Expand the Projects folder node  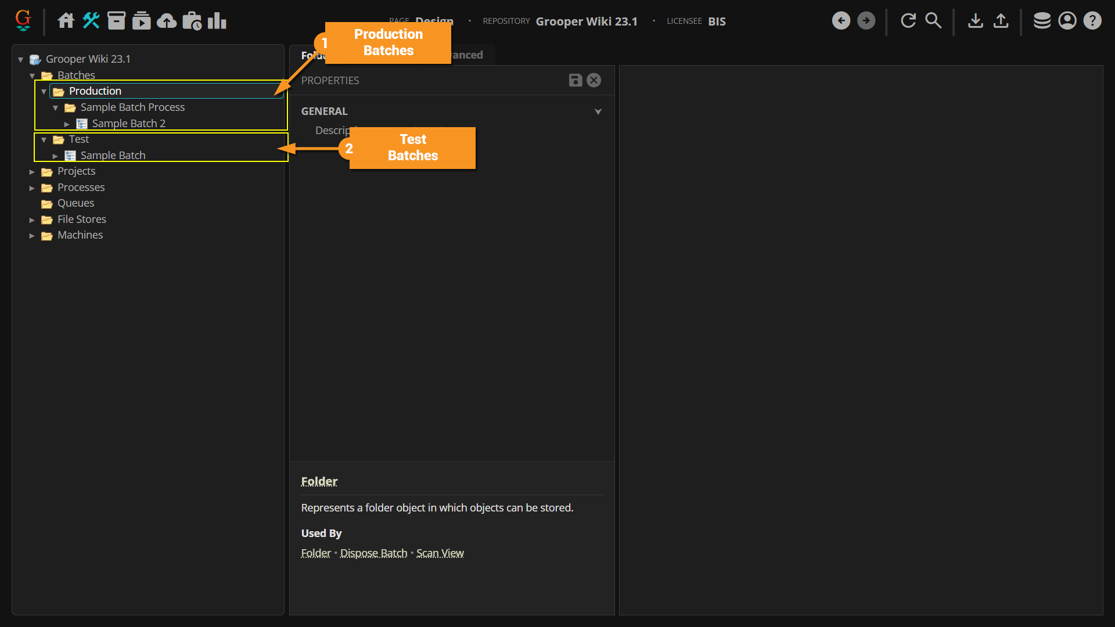pos(32,172)
